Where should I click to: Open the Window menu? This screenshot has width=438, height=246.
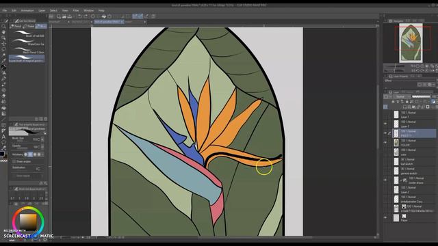(x=88, y=11)
